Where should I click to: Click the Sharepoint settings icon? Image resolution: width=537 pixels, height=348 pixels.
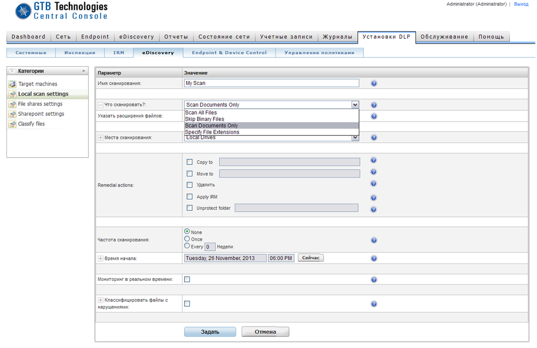12,114
